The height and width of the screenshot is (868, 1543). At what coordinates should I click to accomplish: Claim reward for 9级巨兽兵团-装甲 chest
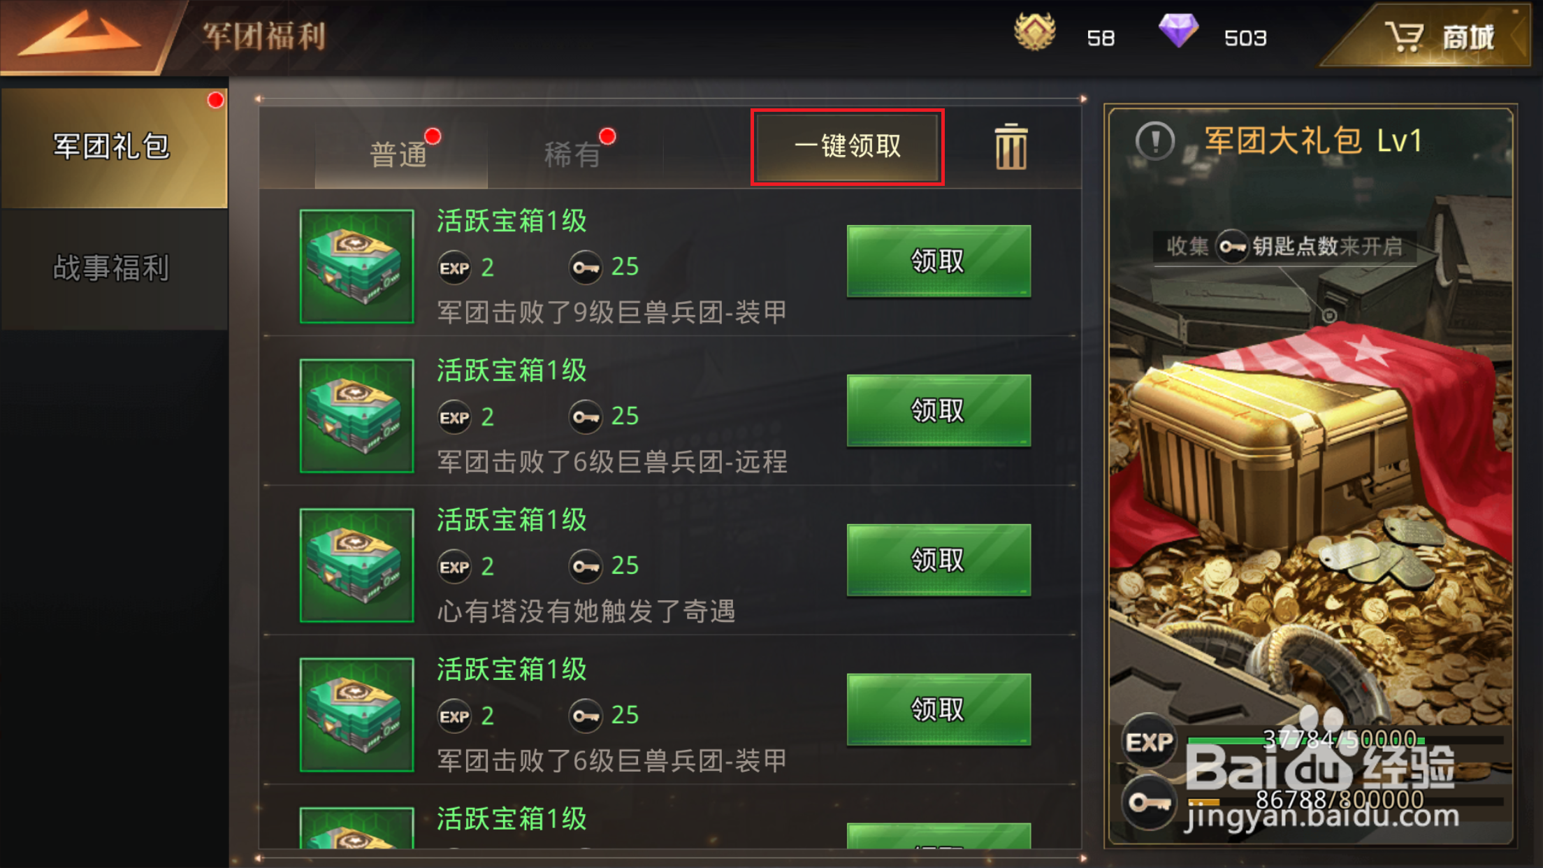pyautogui.click(x=939, y=261)
